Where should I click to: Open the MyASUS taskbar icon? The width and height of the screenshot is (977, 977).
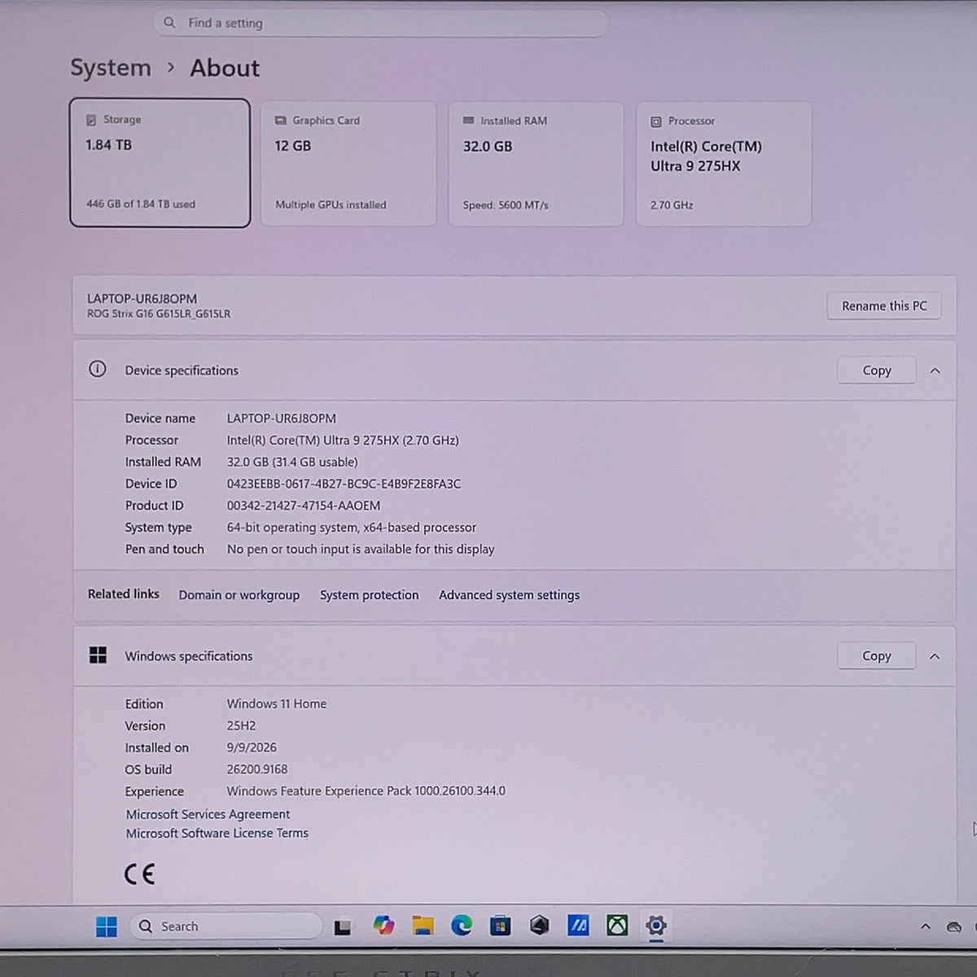click(x=578, y=926)
